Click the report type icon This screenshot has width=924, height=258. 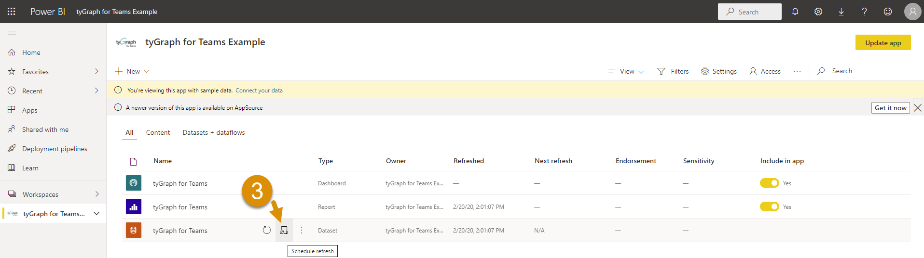tap(134, 206)
